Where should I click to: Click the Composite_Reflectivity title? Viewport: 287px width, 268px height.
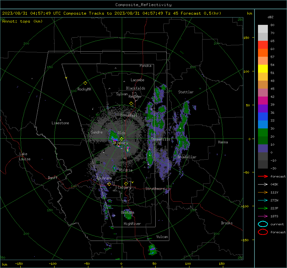tap(143, 5)
